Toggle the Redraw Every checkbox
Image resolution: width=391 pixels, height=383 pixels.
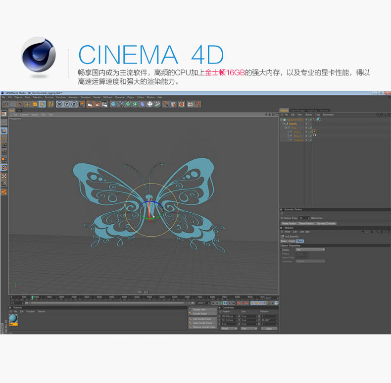[x=282, y=218]
